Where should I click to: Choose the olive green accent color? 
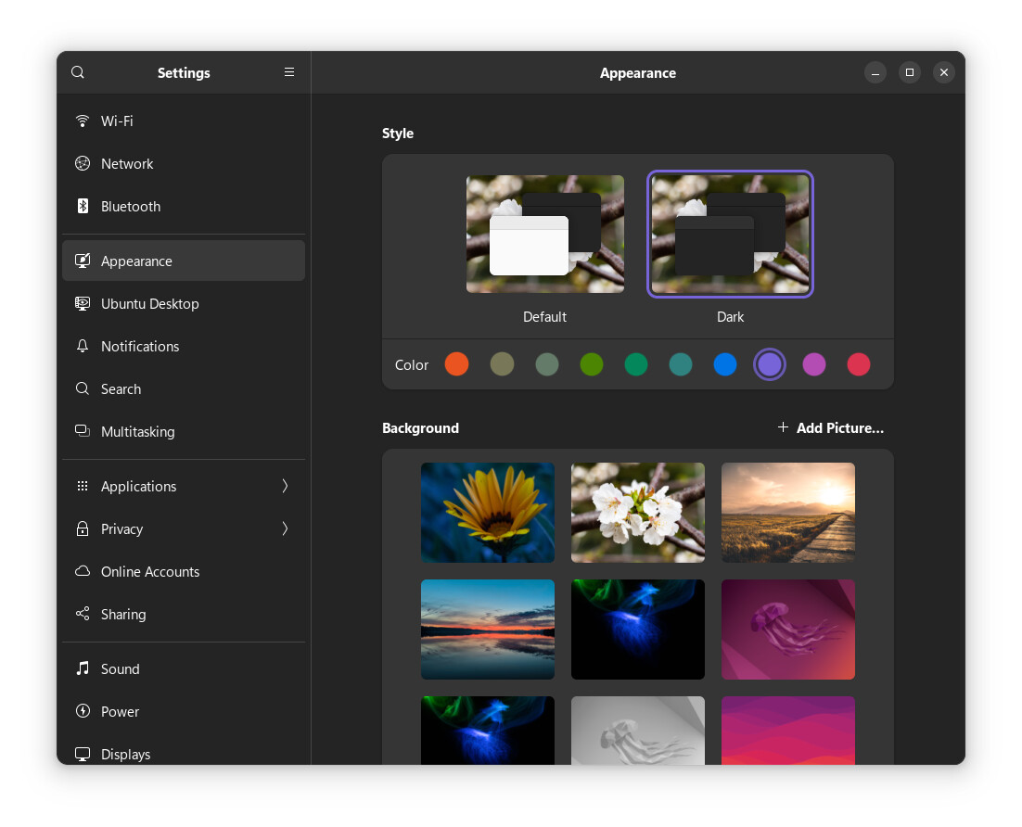tap(591, 364)
